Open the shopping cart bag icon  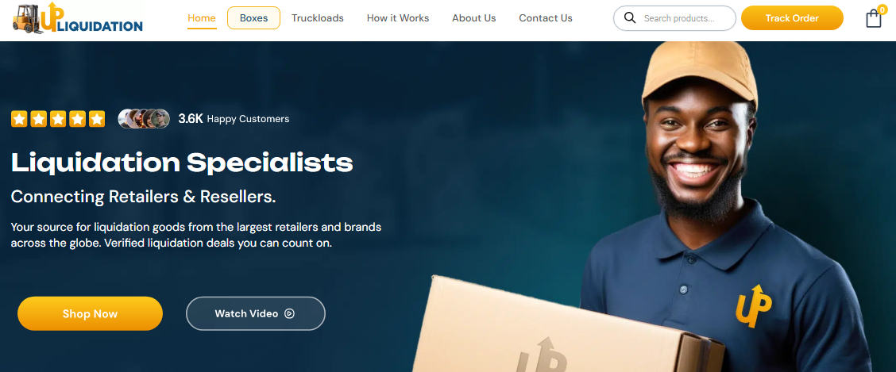874,18
